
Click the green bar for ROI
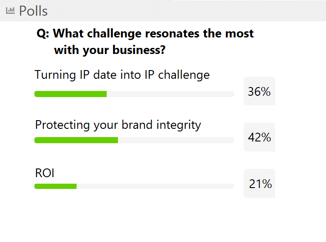pyautogui.click(x=56, y=186)
